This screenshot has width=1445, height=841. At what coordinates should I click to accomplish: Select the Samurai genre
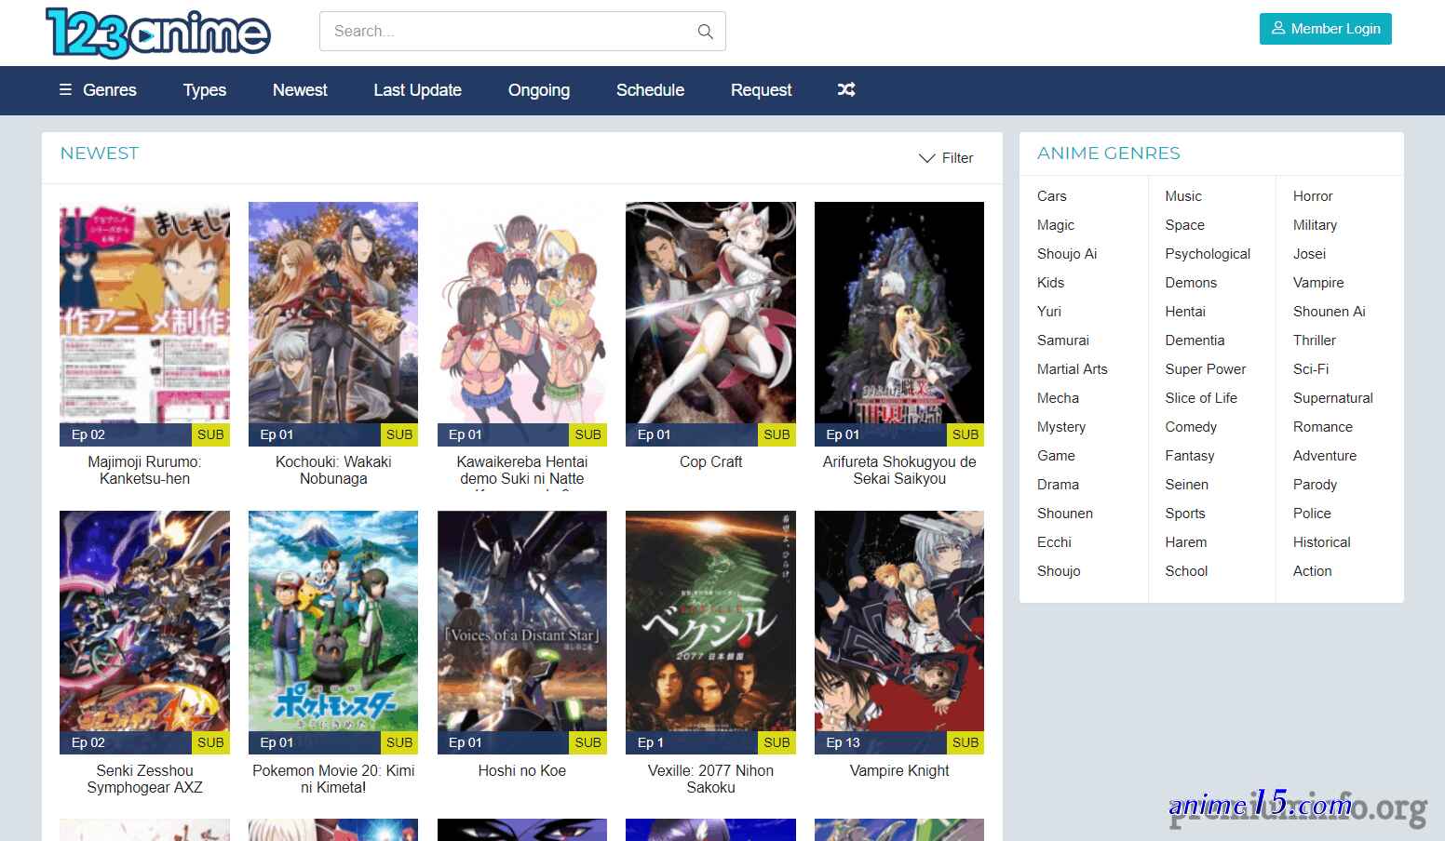tap(1063, 340)
